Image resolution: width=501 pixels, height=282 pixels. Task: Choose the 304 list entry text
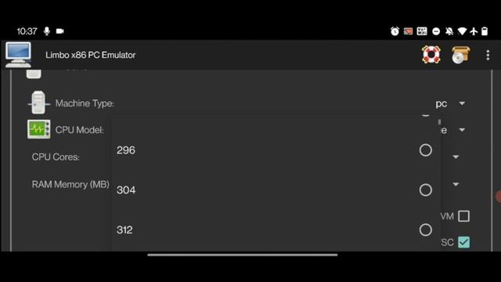click(126, 190)
